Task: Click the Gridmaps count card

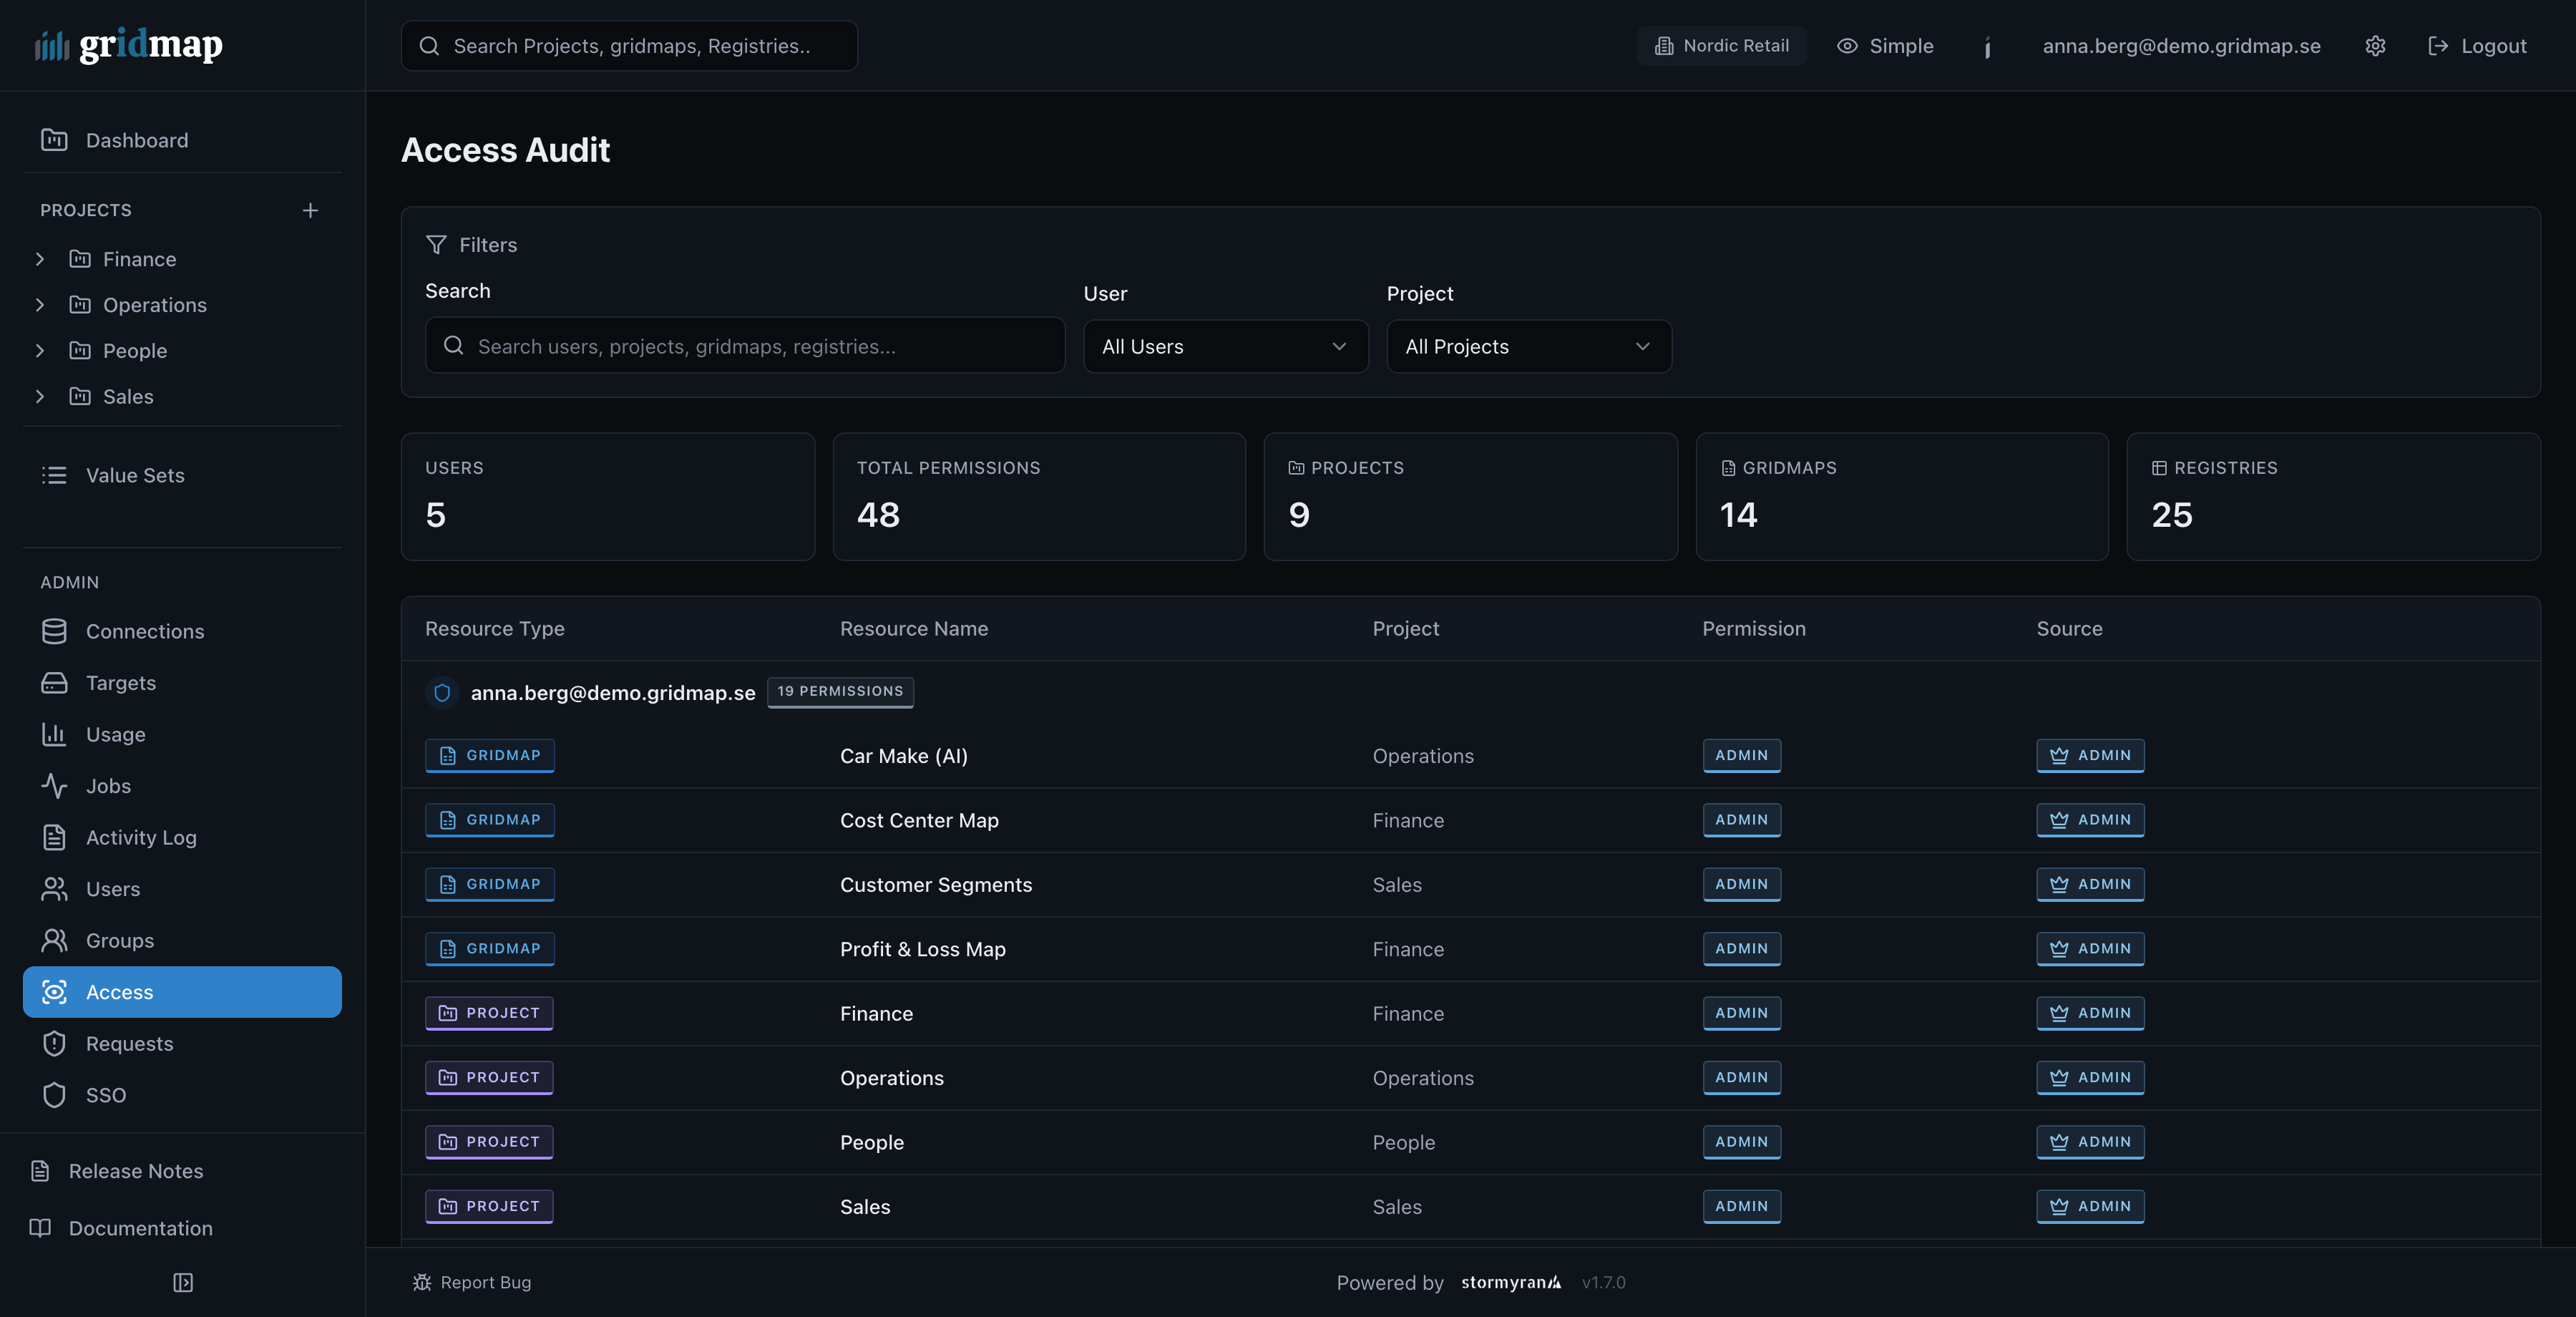Action: tap(1902, 497)
